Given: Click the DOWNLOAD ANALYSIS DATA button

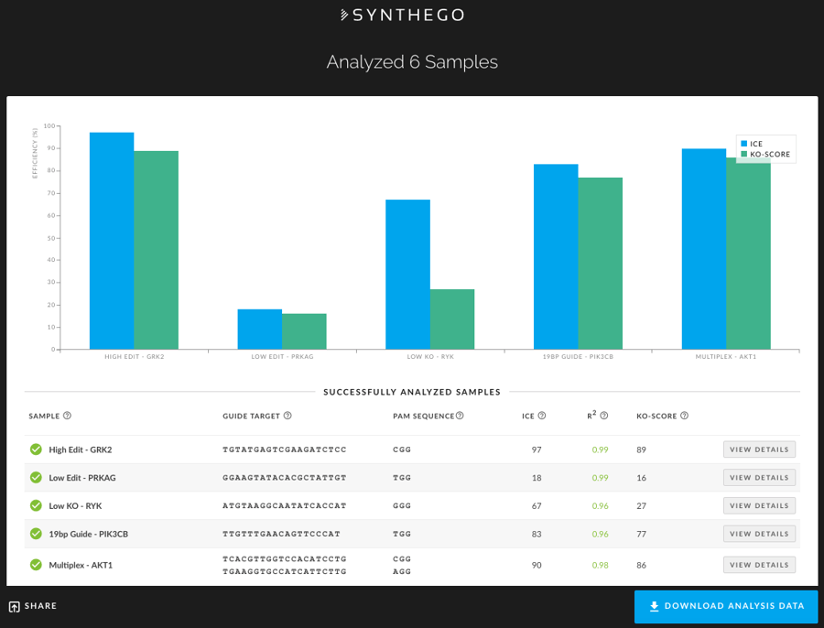Looking at the screenshot, I should pyautogui.click(x=726, y=606).
